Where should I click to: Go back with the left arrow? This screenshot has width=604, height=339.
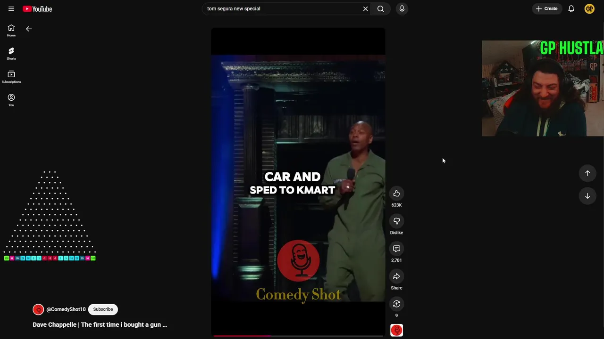tap(29, 29)
